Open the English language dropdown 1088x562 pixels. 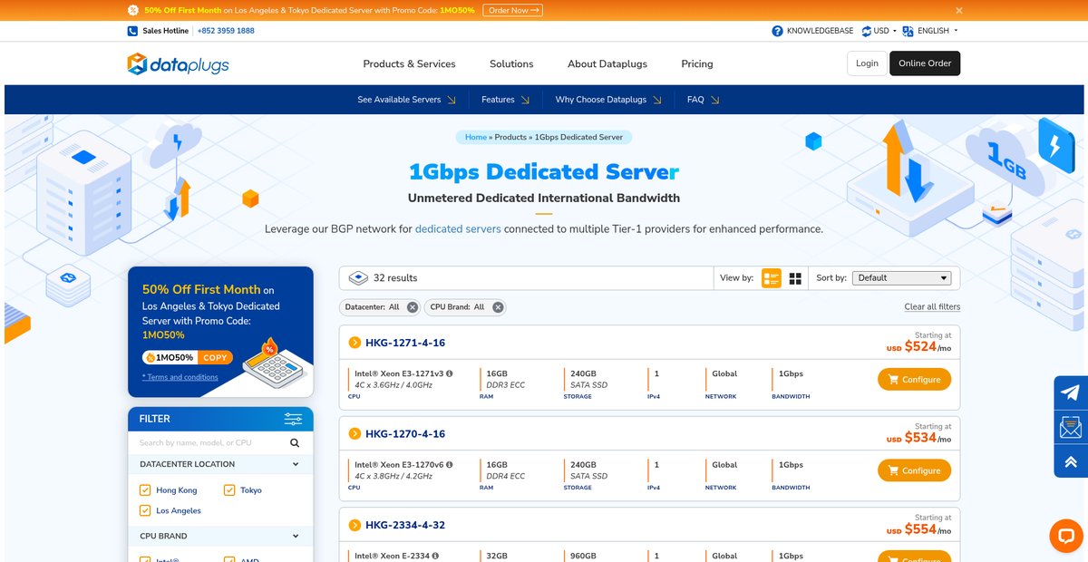click(x=930, y=31)
